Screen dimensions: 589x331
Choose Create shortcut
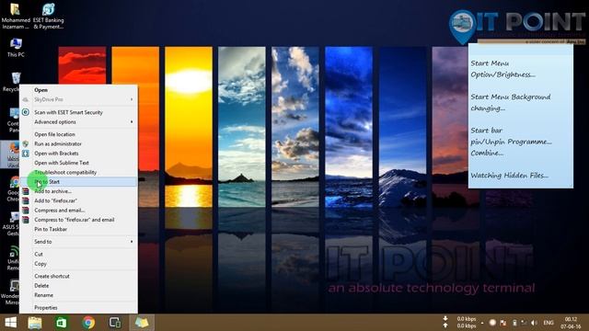coord(78,276)
